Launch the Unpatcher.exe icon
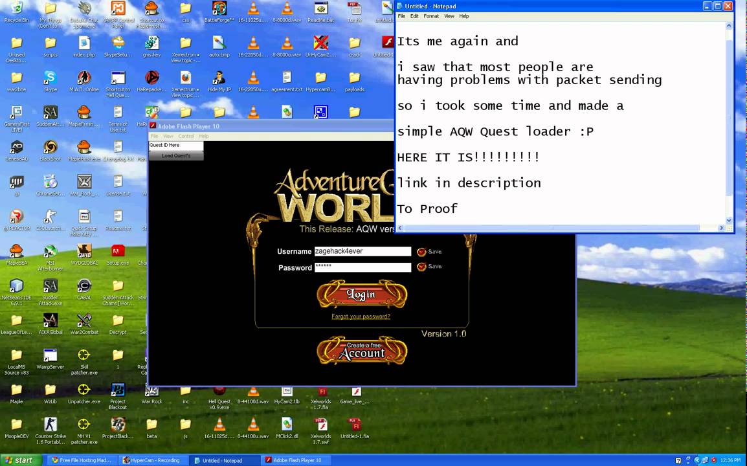Image resolution: width=747 pixels, height=466 pixels. pos(84,390)
